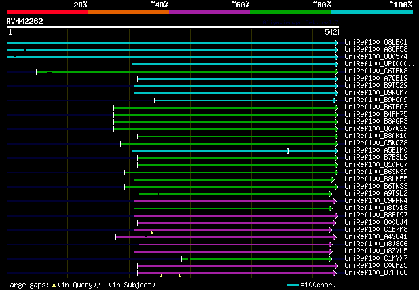Click the cyan 100char scale bar
Viewport: 419px width, 290px height.
pos(293,285)
